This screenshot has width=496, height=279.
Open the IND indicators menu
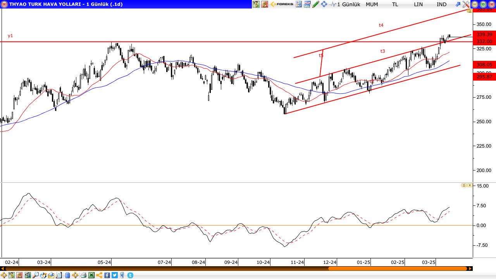[x=442, y=4]
